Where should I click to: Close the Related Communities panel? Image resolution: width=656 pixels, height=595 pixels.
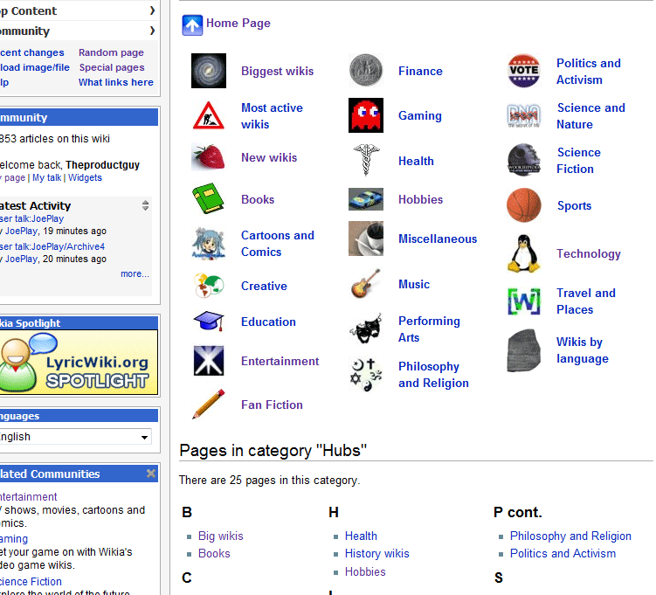150,474
